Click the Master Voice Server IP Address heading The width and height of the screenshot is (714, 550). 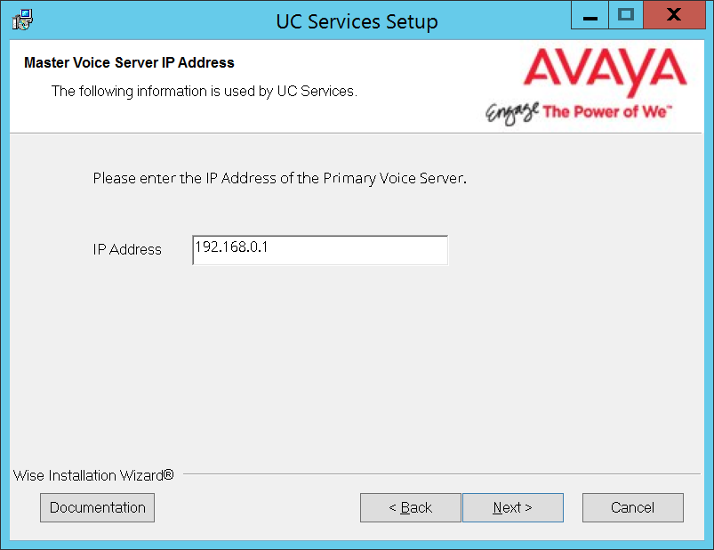point(128,62)
